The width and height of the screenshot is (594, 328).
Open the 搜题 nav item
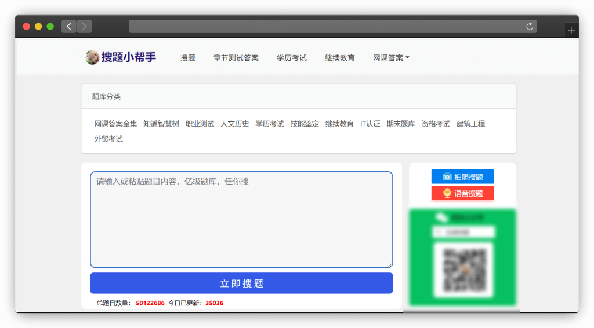click(187, 58)
